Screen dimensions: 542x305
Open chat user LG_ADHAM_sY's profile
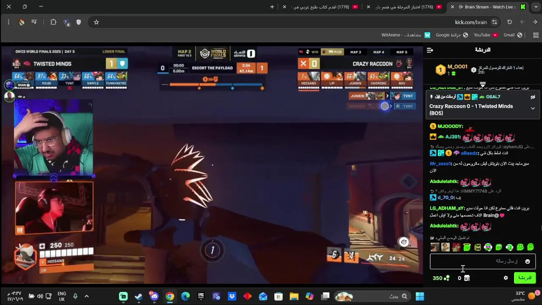tap(447, 208)
